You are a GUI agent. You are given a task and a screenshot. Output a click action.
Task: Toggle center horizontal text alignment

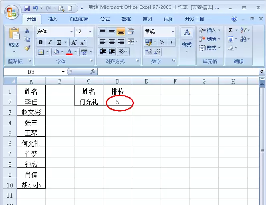click(112, 42)
